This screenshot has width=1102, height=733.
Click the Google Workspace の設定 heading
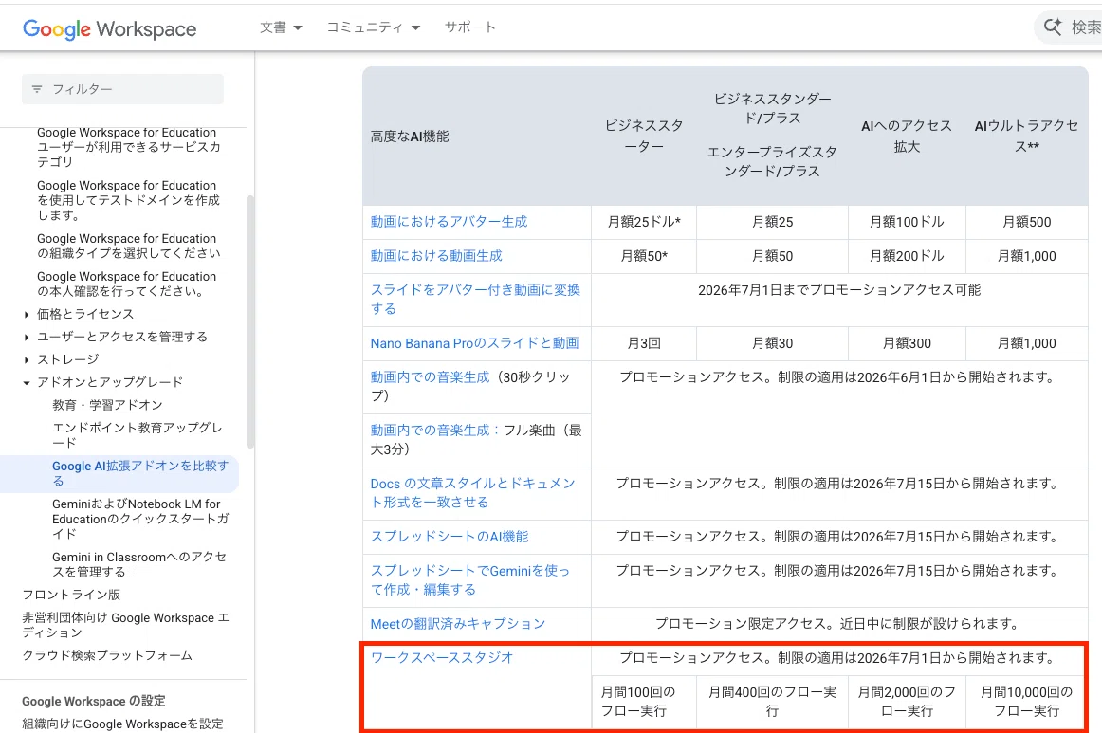[x=94, y=701]
